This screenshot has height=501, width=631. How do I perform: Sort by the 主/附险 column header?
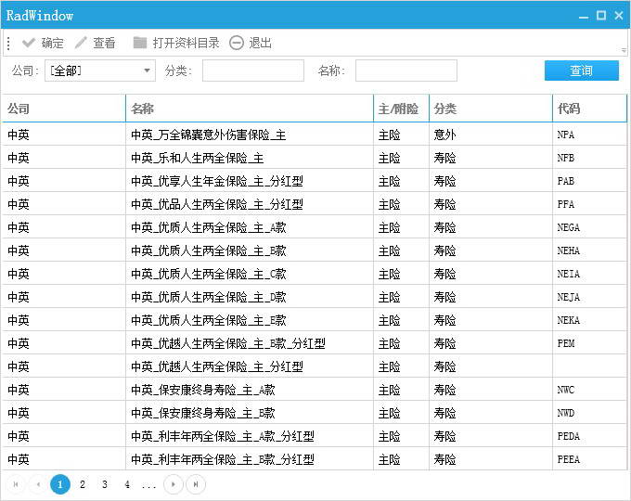coord(401,109)
